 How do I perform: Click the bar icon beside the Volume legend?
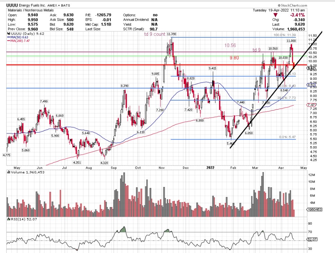click(x=9, y=172)
